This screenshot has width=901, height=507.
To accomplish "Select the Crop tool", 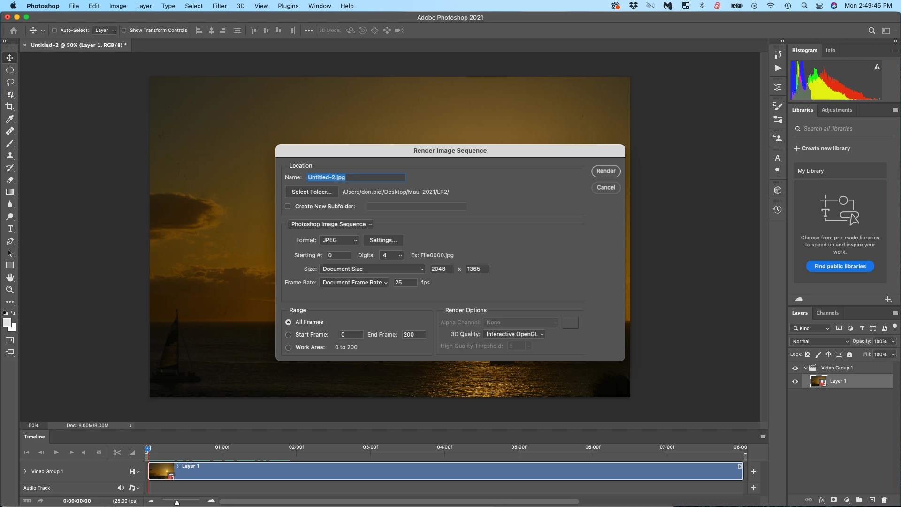I will click(10, 107).
